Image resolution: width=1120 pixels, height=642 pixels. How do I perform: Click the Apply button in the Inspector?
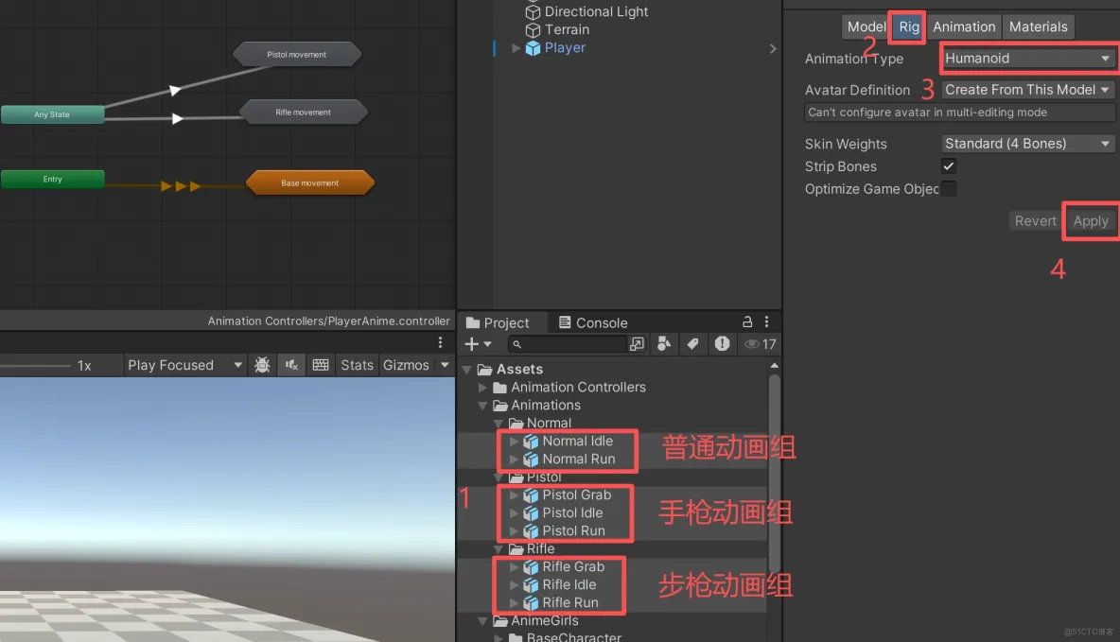(1090, 220)
